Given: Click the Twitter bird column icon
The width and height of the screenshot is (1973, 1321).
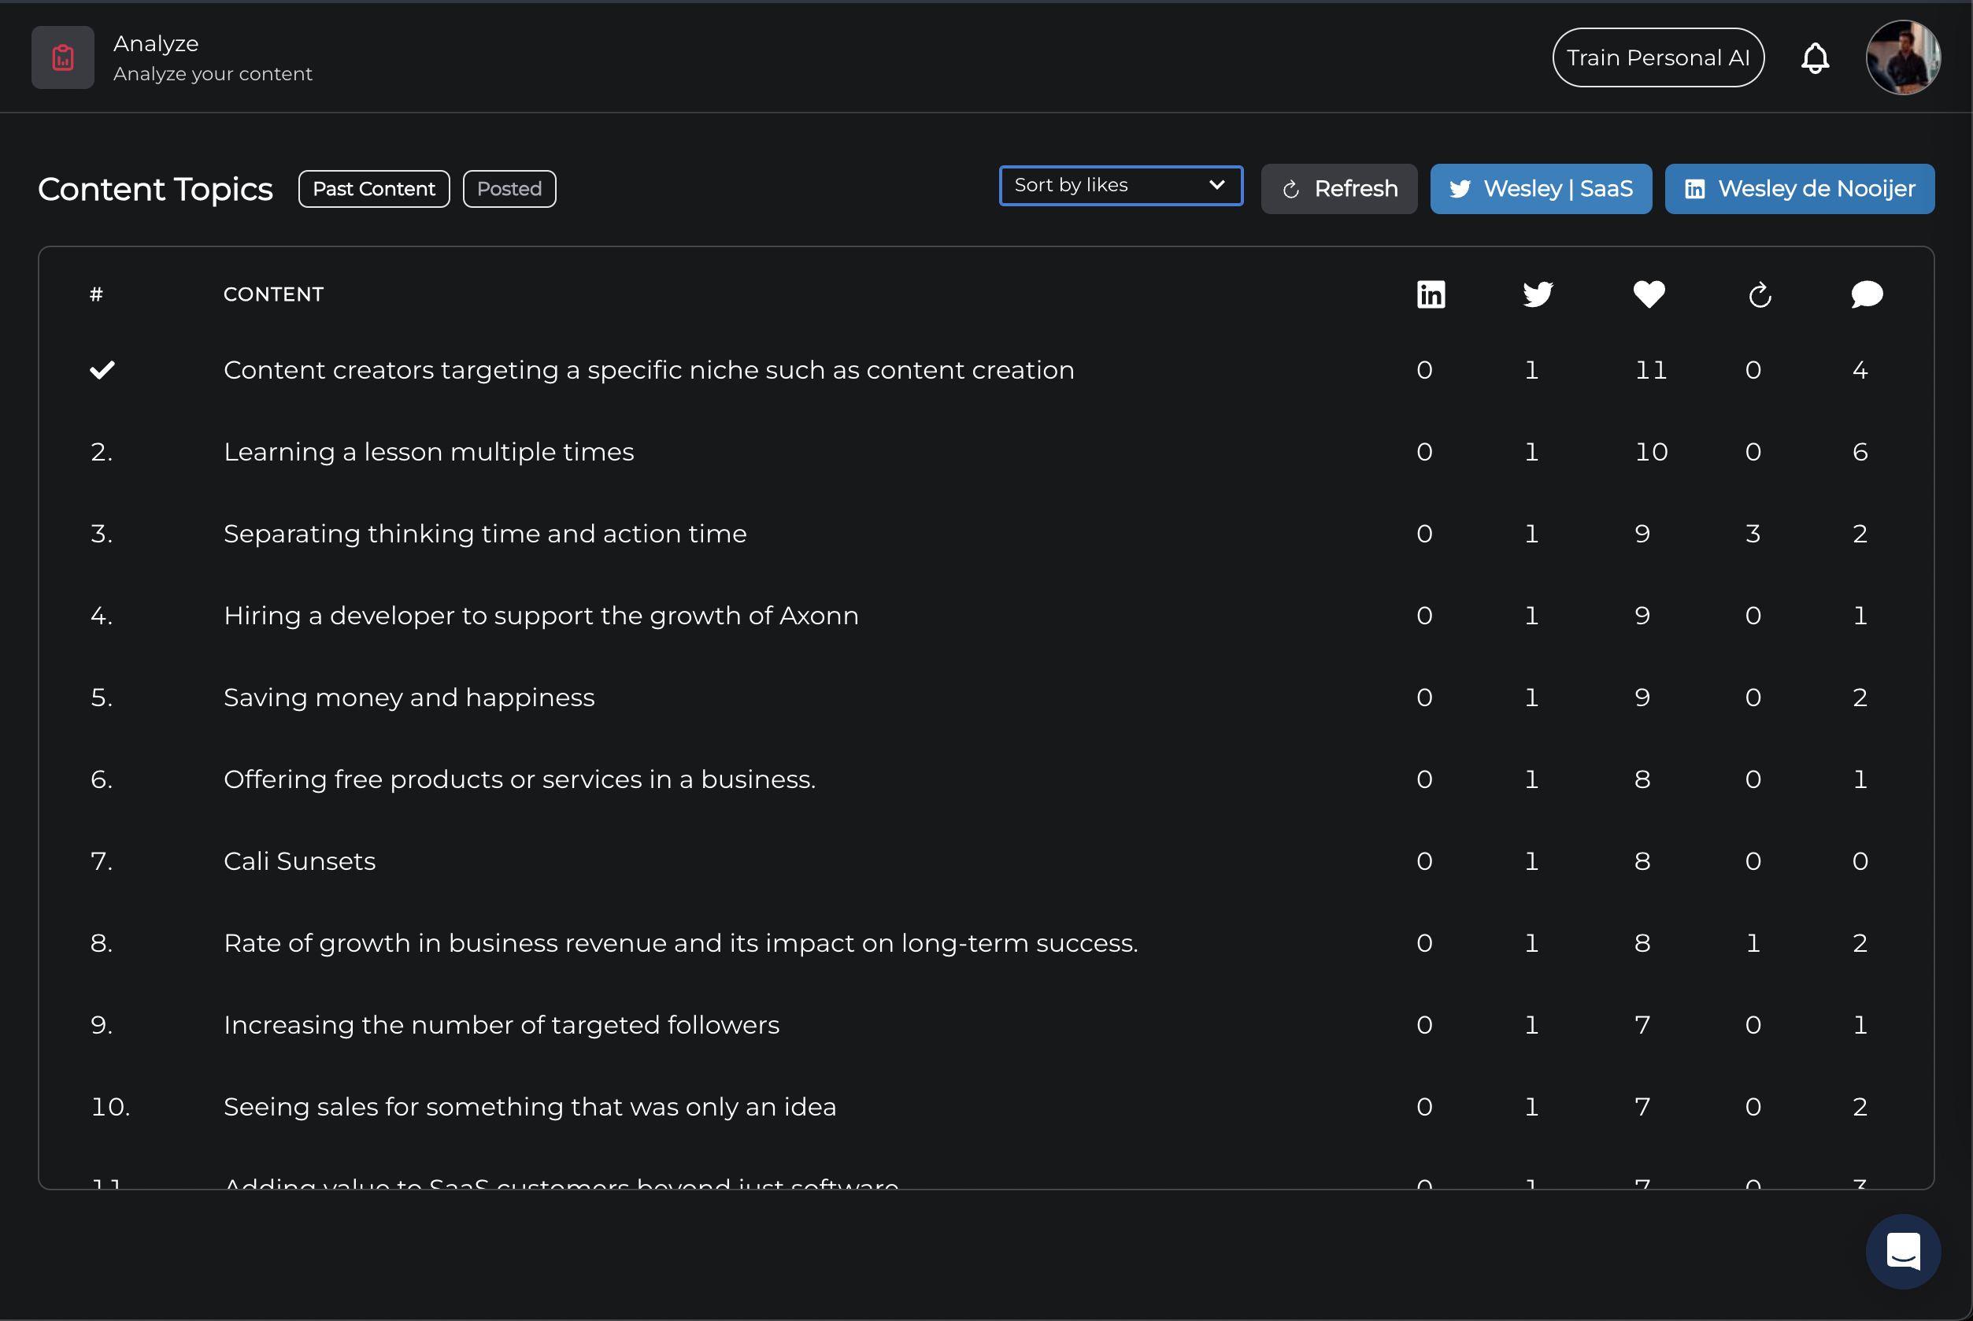Looking at the screenshot, I should [1538, 294].
